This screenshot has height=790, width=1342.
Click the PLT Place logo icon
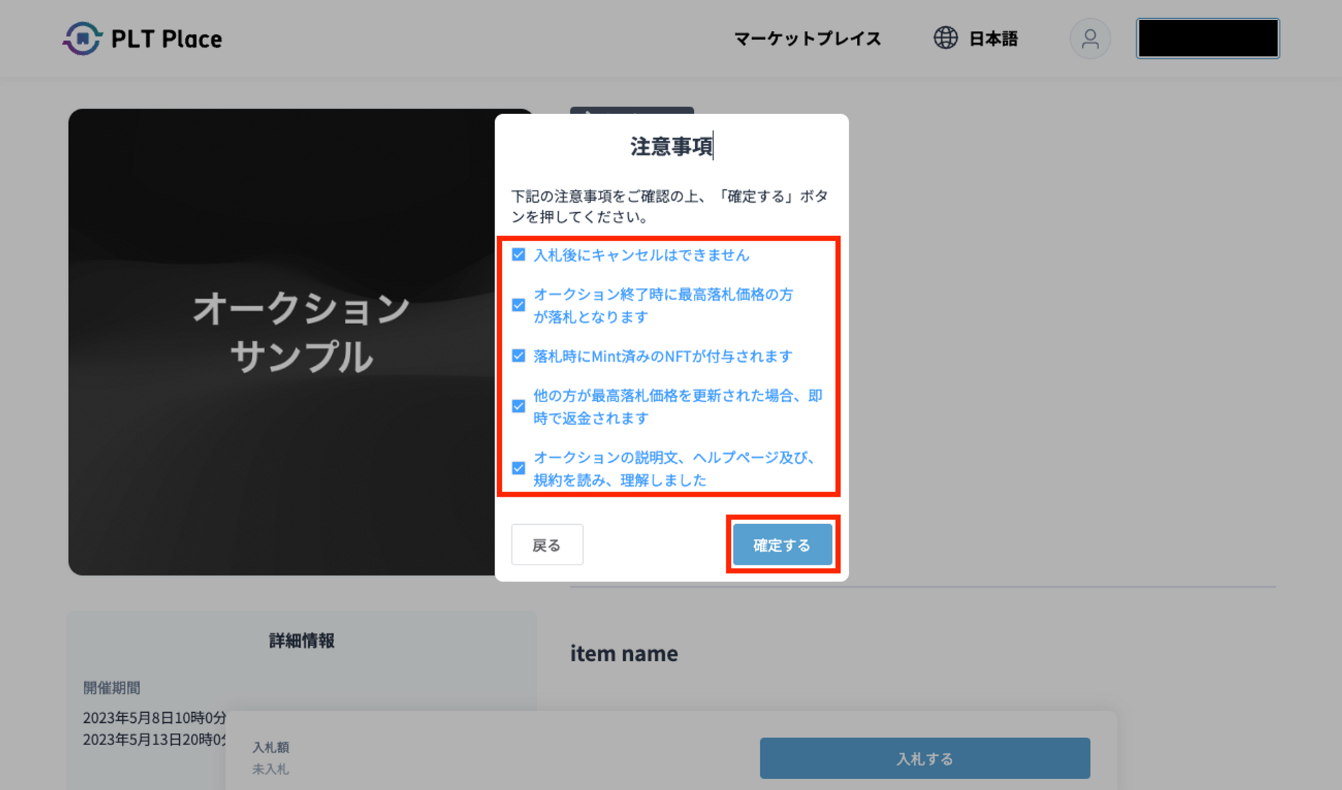(x=83, y=38)
